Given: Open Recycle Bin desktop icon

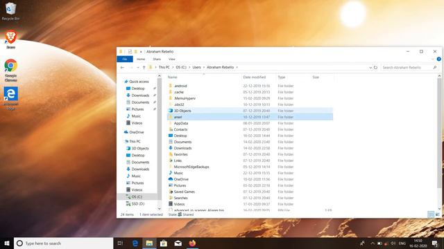Looking at the screenshot, I should click(x=11, y=11).
